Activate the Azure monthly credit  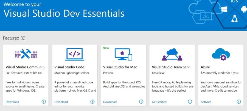click(206, 102)
